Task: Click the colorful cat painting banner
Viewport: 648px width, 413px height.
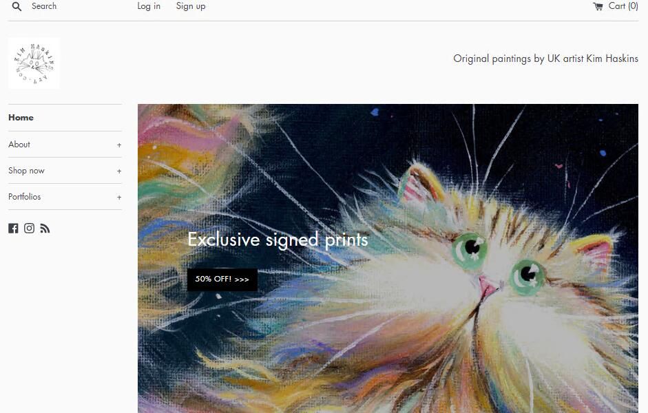Action: pyautogui.click(x=388, y=259)
